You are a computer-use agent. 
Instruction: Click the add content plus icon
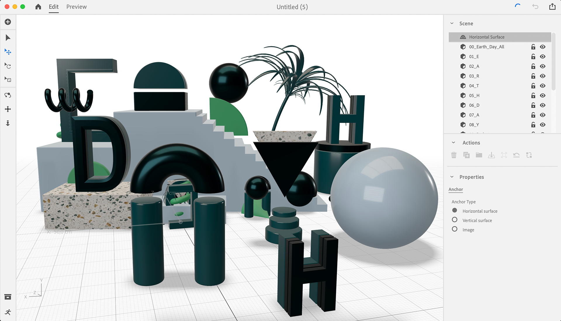tap(8, 22)
